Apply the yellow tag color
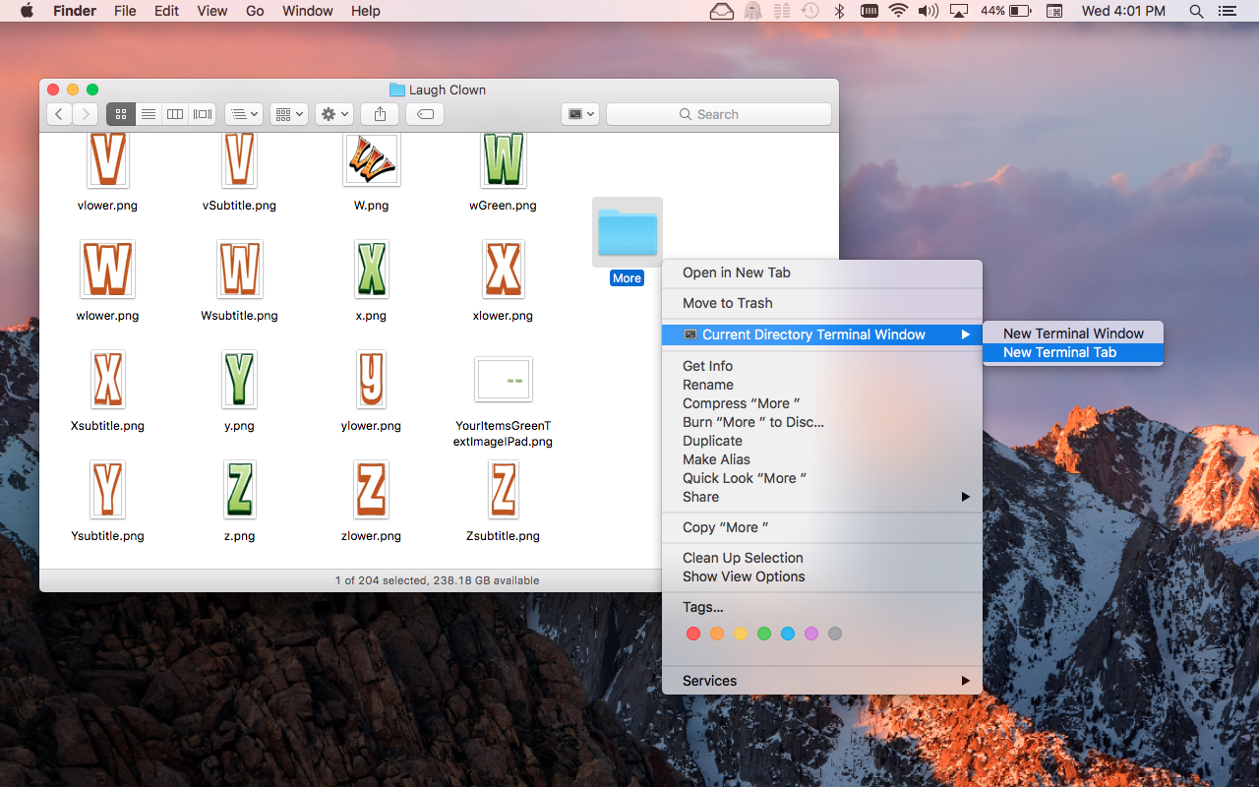Image resolution: width=1259 pixels, height=787 pixels. (x=741, y=634)
